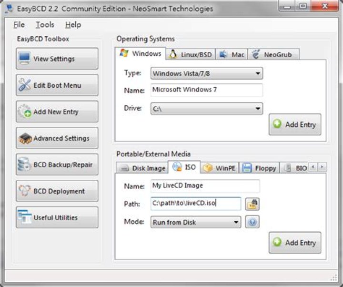Open the BCD Deployment section
The width and height of the screenshot is (343, 287).
click(x=57, y=191)
